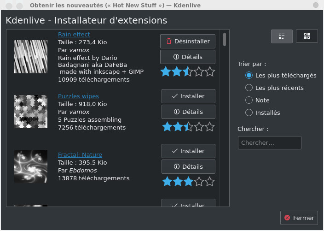Image resolution: width=324 pixels, height=231 pixels.
Task: Click the info icon on Rain effect Détails
Action: [176, 57]
